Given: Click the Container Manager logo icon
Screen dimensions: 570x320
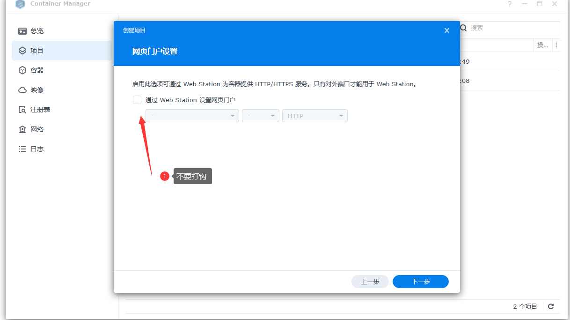Looking at the screenshot, I should click(x=20, y=4).
